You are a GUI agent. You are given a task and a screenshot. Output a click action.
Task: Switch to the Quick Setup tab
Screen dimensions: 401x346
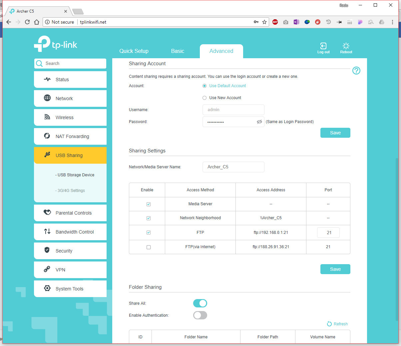134,51
